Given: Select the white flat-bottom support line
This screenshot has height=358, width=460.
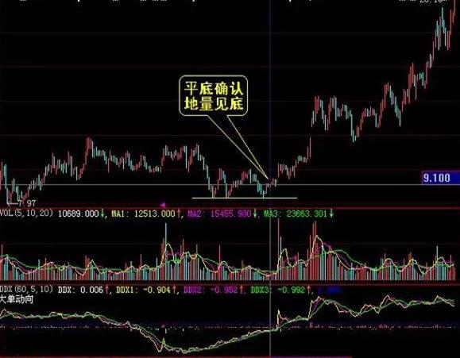Looking at the screenshot, I should (245, 198).
